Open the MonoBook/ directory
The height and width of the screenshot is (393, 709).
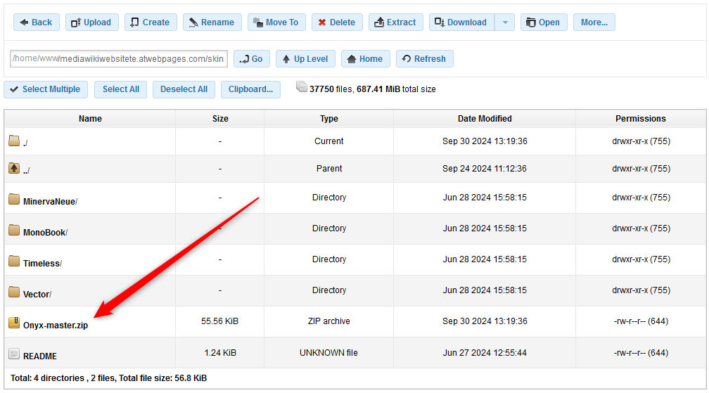tap(45, 232)
